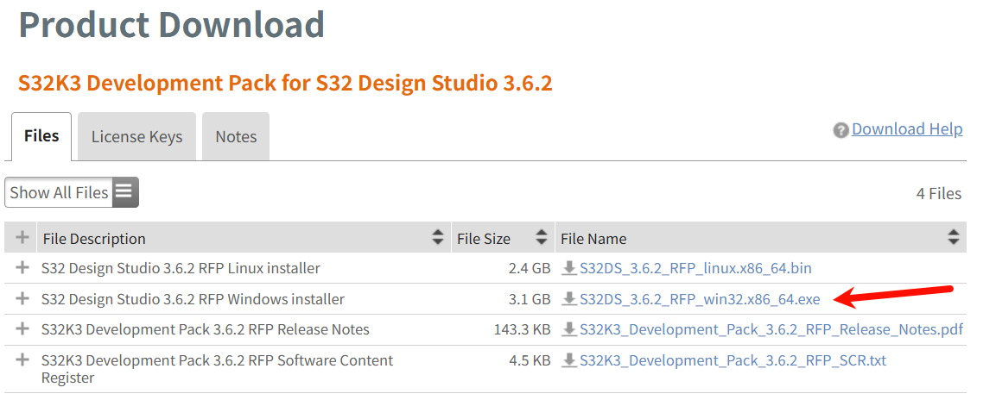
Task: Download S32K3_Development_Pack_3.6.2_RFP_SCR.txt file
Action: pos(733,360)
